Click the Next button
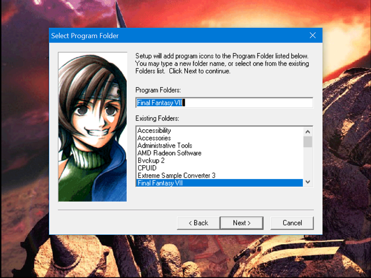This screenshot has width=371, height=278. coord(242,223)
